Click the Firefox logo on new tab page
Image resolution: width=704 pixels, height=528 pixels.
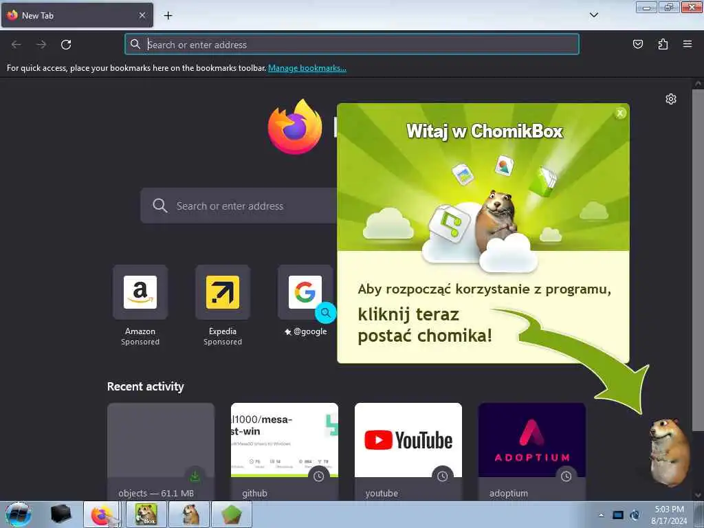click(295, 126)
